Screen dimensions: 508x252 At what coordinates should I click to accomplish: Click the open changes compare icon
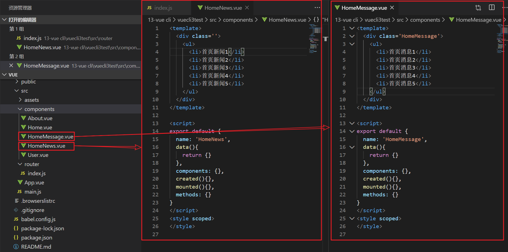(x=478, y=8)
